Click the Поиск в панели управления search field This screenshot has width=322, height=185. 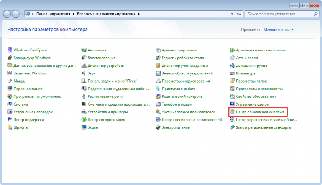tap(278, 14)
